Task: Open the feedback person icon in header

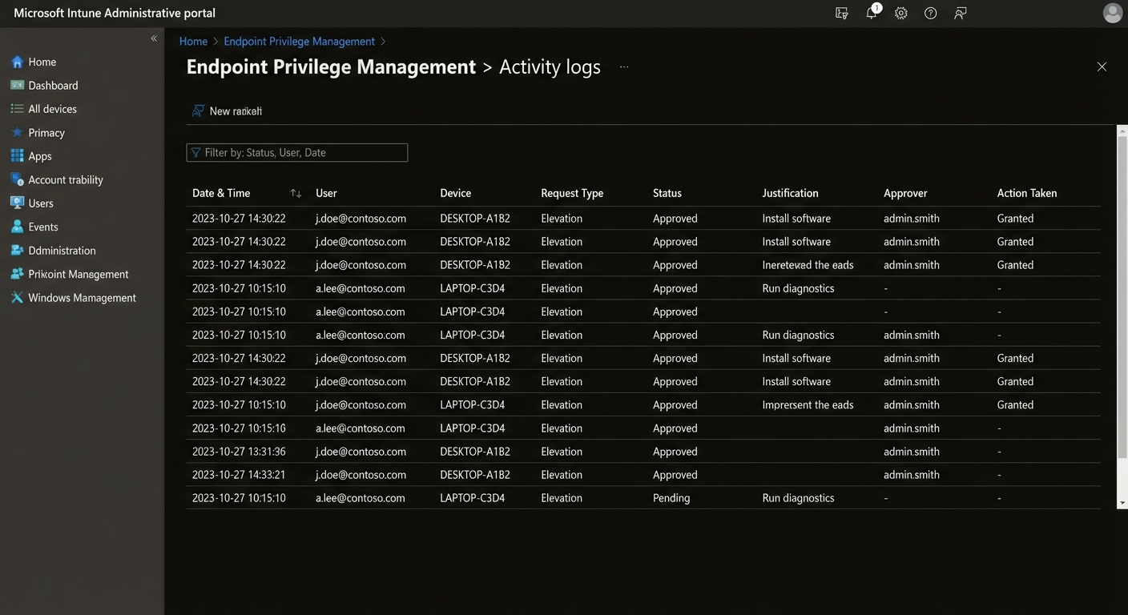Action: tap(960, 13)
